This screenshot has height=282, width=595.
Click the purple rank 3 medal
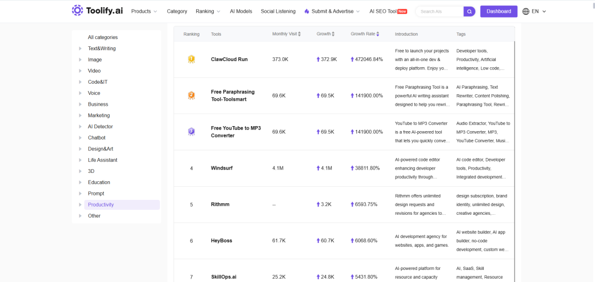tap(191, 132)
